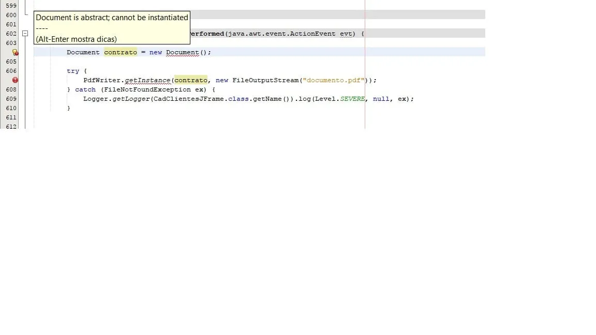Click the red error marker beside PdfWriter line
This screenshot has width=596, height=335.
[15, 80]
